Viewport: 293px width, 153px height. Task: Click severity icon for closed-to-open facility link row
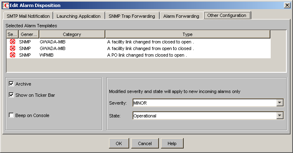(x=12, y=42)
